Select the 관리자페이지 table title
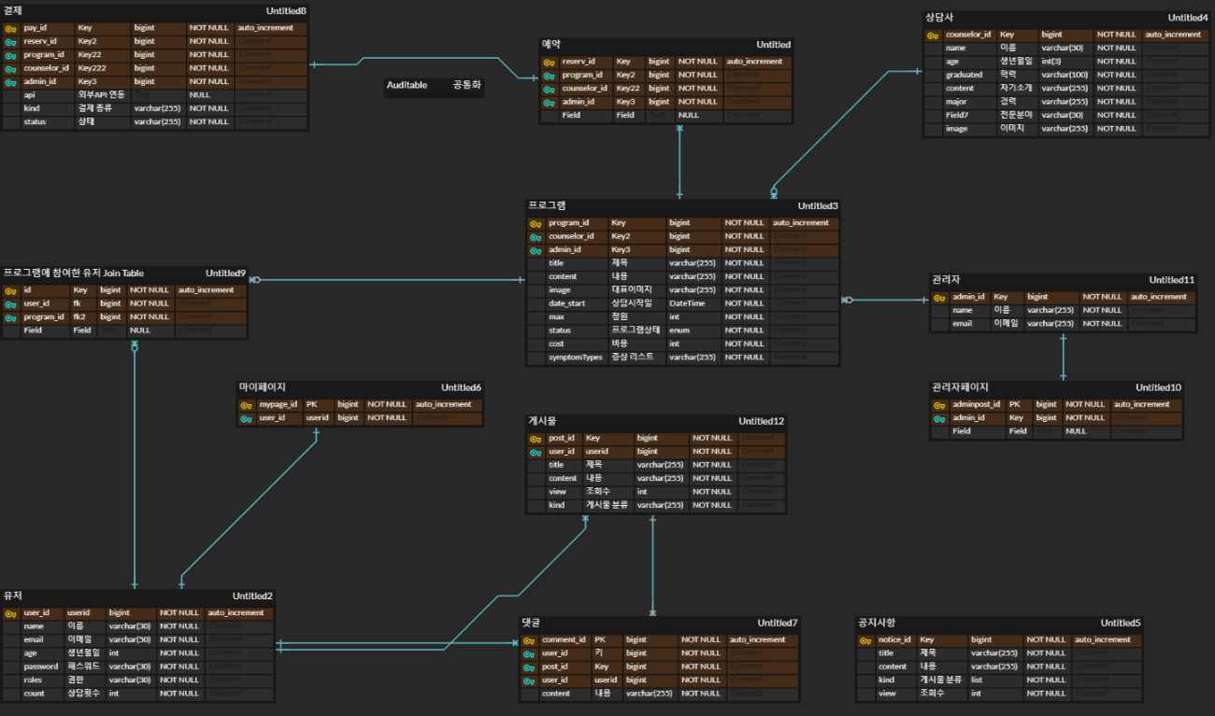 pos(960,386)
